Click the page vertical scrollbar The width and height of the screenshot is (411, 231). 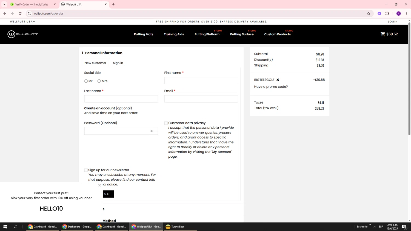tap(409, 79)
